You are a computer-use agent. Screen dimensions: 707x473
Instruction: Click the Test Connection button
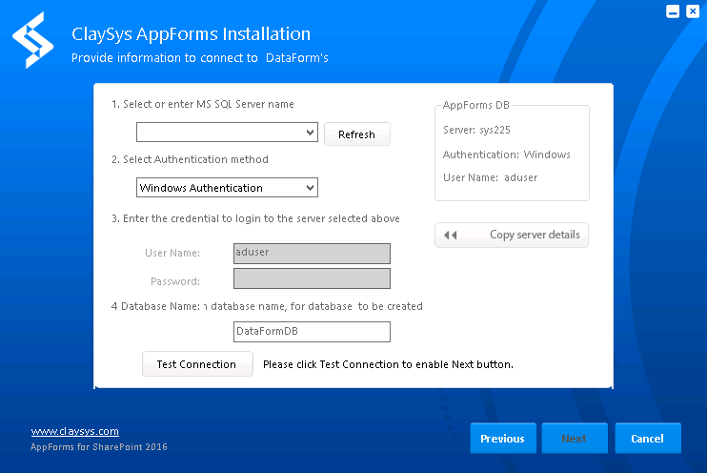point(197,364)
